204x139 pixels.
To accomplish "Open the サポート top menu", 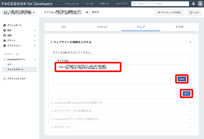I will (104, 4).
